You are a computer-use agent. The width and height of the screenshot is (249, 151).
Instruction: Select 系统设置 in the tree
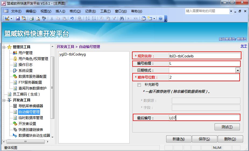pyautogui.click(x=25, y=71)
